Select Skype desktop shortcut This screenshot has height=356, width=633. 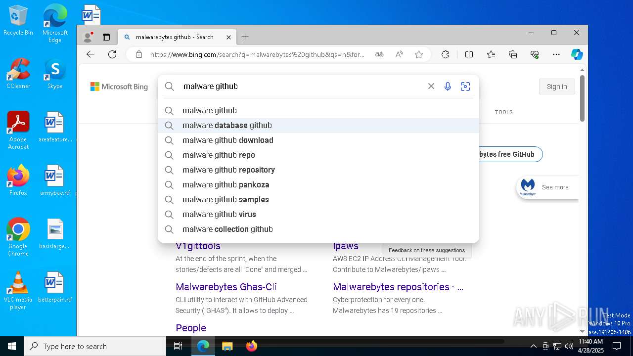coord(55,74)
